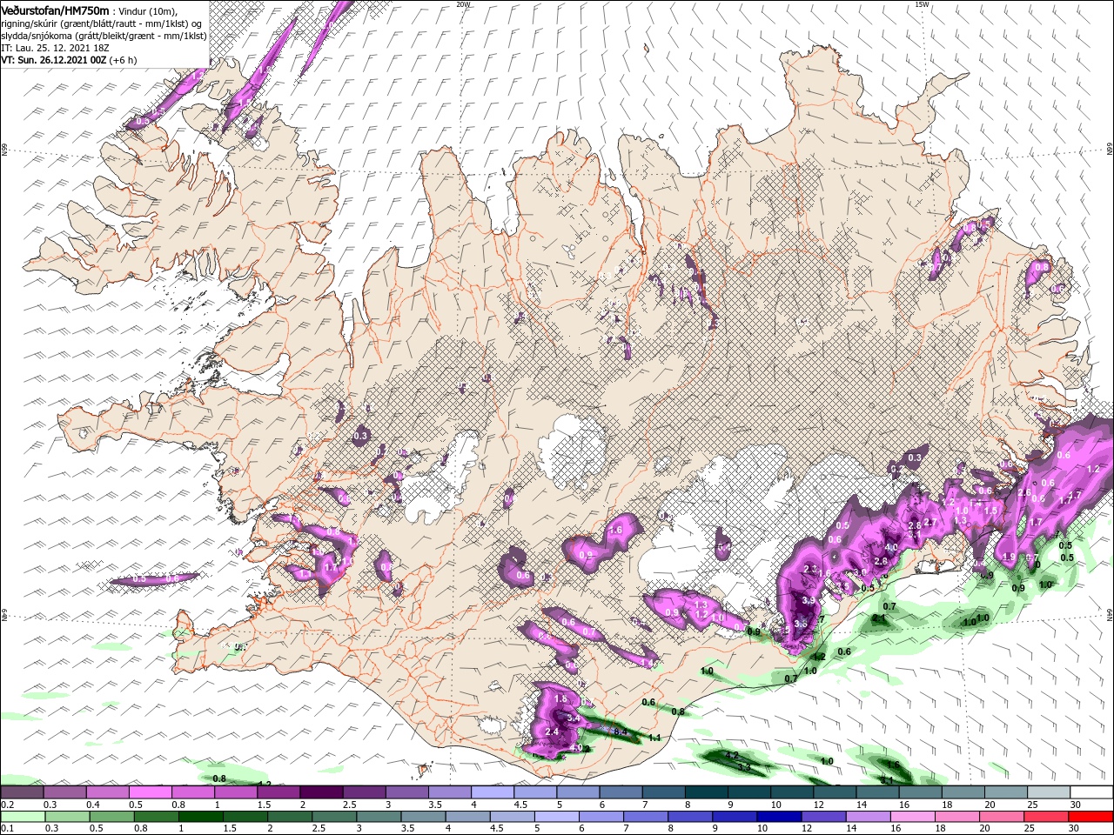Click the white swatch ending the upper scale

click(1092, 792)
